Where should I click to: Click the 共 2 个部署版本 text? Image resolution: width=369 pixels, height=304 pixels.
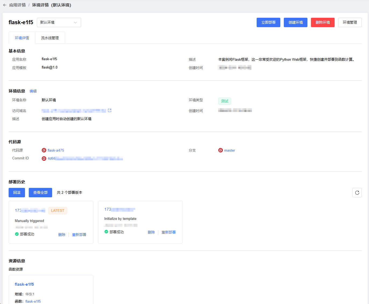[x=70, y=192]
